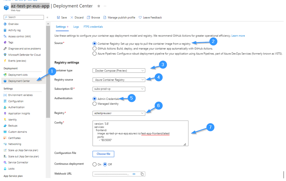This screenshot has width=286, height=181.
Task: Collapse the sidebar with double chevron
Action: tap(47, 17)
